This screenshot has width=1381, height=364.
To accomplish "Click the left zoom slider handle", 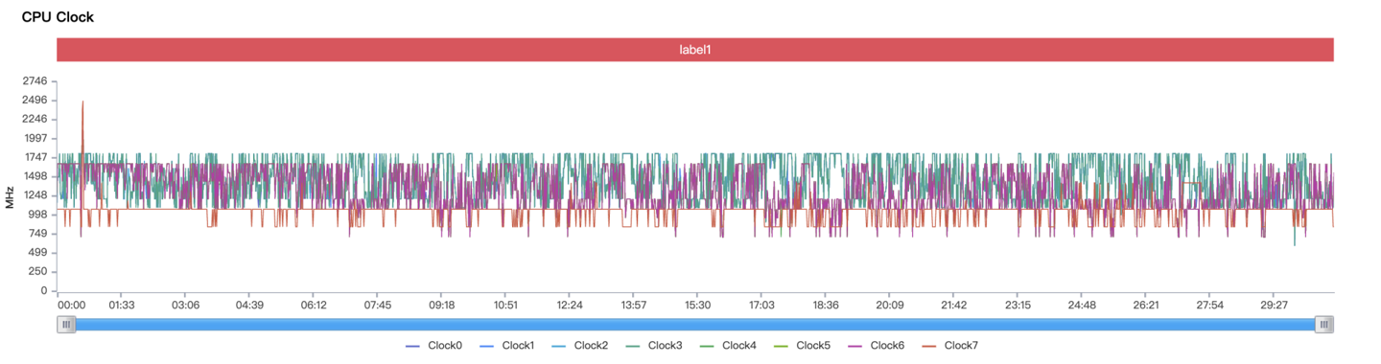I will 66,325.
